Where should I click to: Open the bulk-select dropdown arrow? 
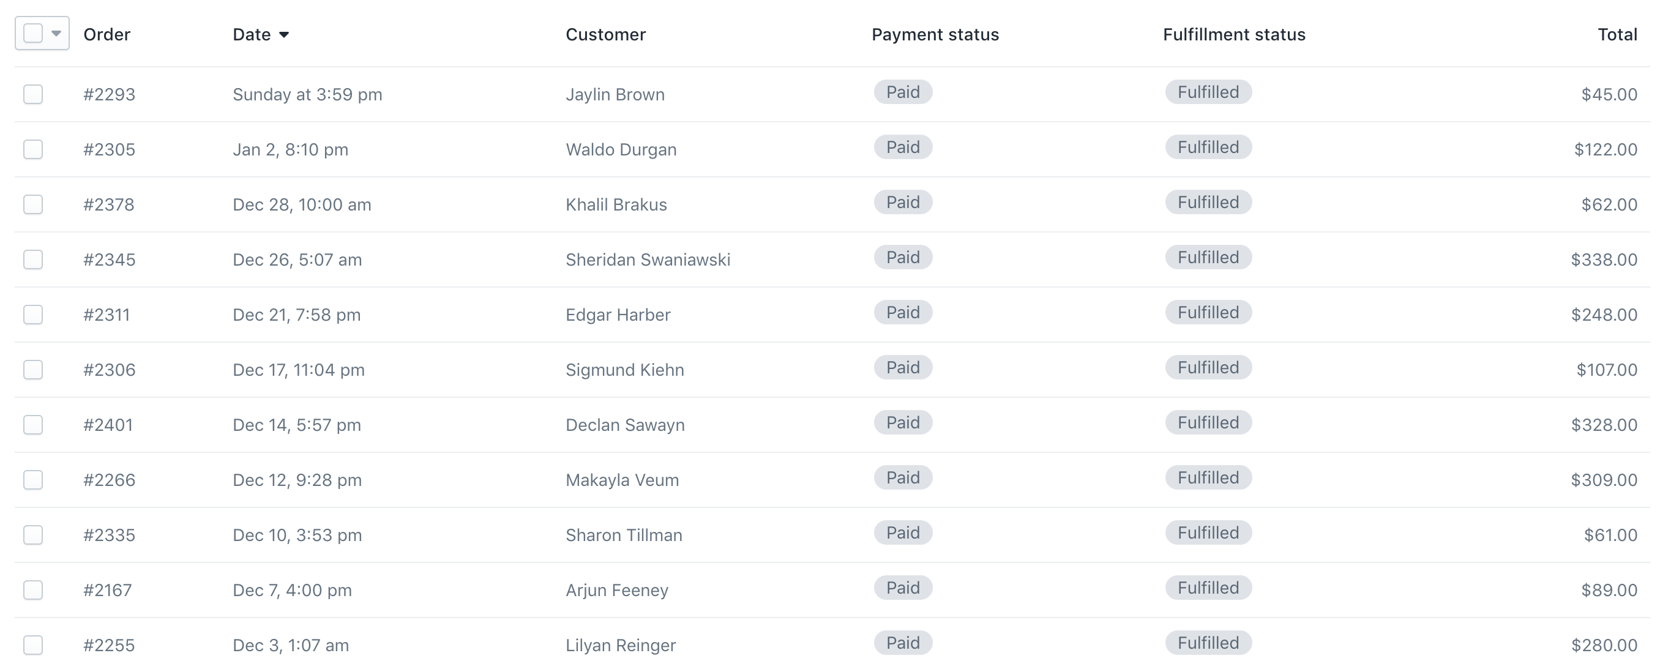point(57,32)
